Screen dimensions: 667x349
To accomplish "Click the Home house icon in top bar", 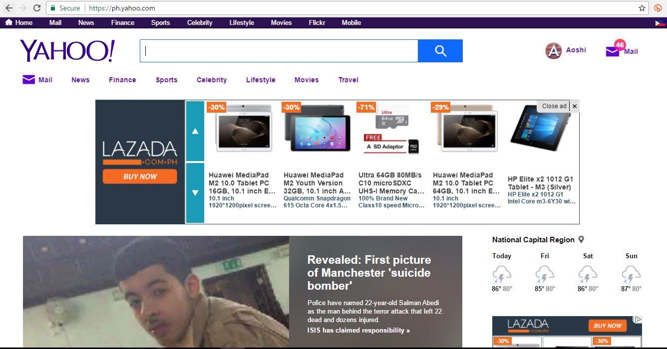I will pyautogui.click(x=8, y=22).
